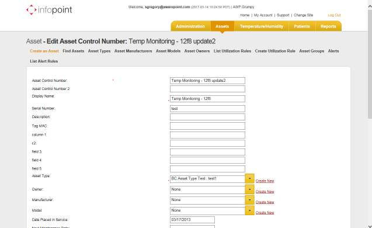The width and height of the screenshot is (372, 228).
Task: Click Create New link beside Owner
Action: click(x=265, y=192)
